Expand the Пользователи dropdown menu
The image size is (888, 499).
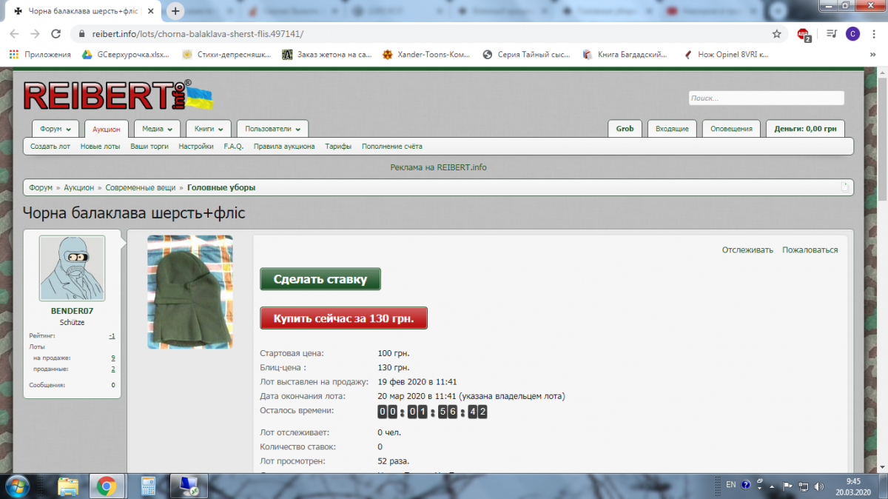point(272,129)
